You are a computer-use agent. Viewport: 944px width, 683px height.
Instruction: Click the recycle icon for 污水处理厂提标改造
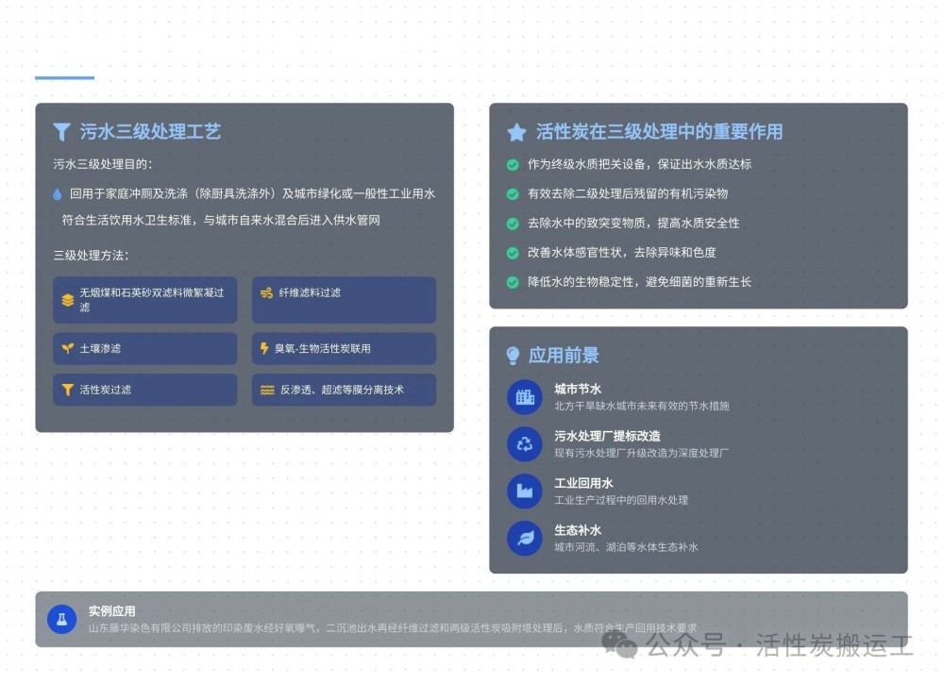coord(524,443)
